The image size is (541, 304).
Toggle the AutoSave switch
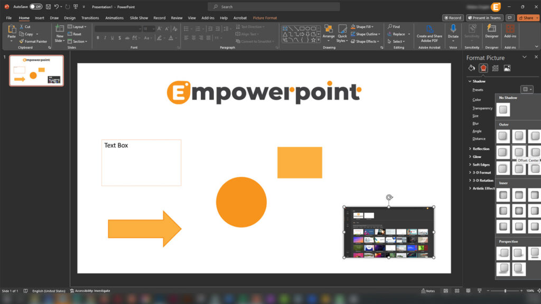coord(36,6)
